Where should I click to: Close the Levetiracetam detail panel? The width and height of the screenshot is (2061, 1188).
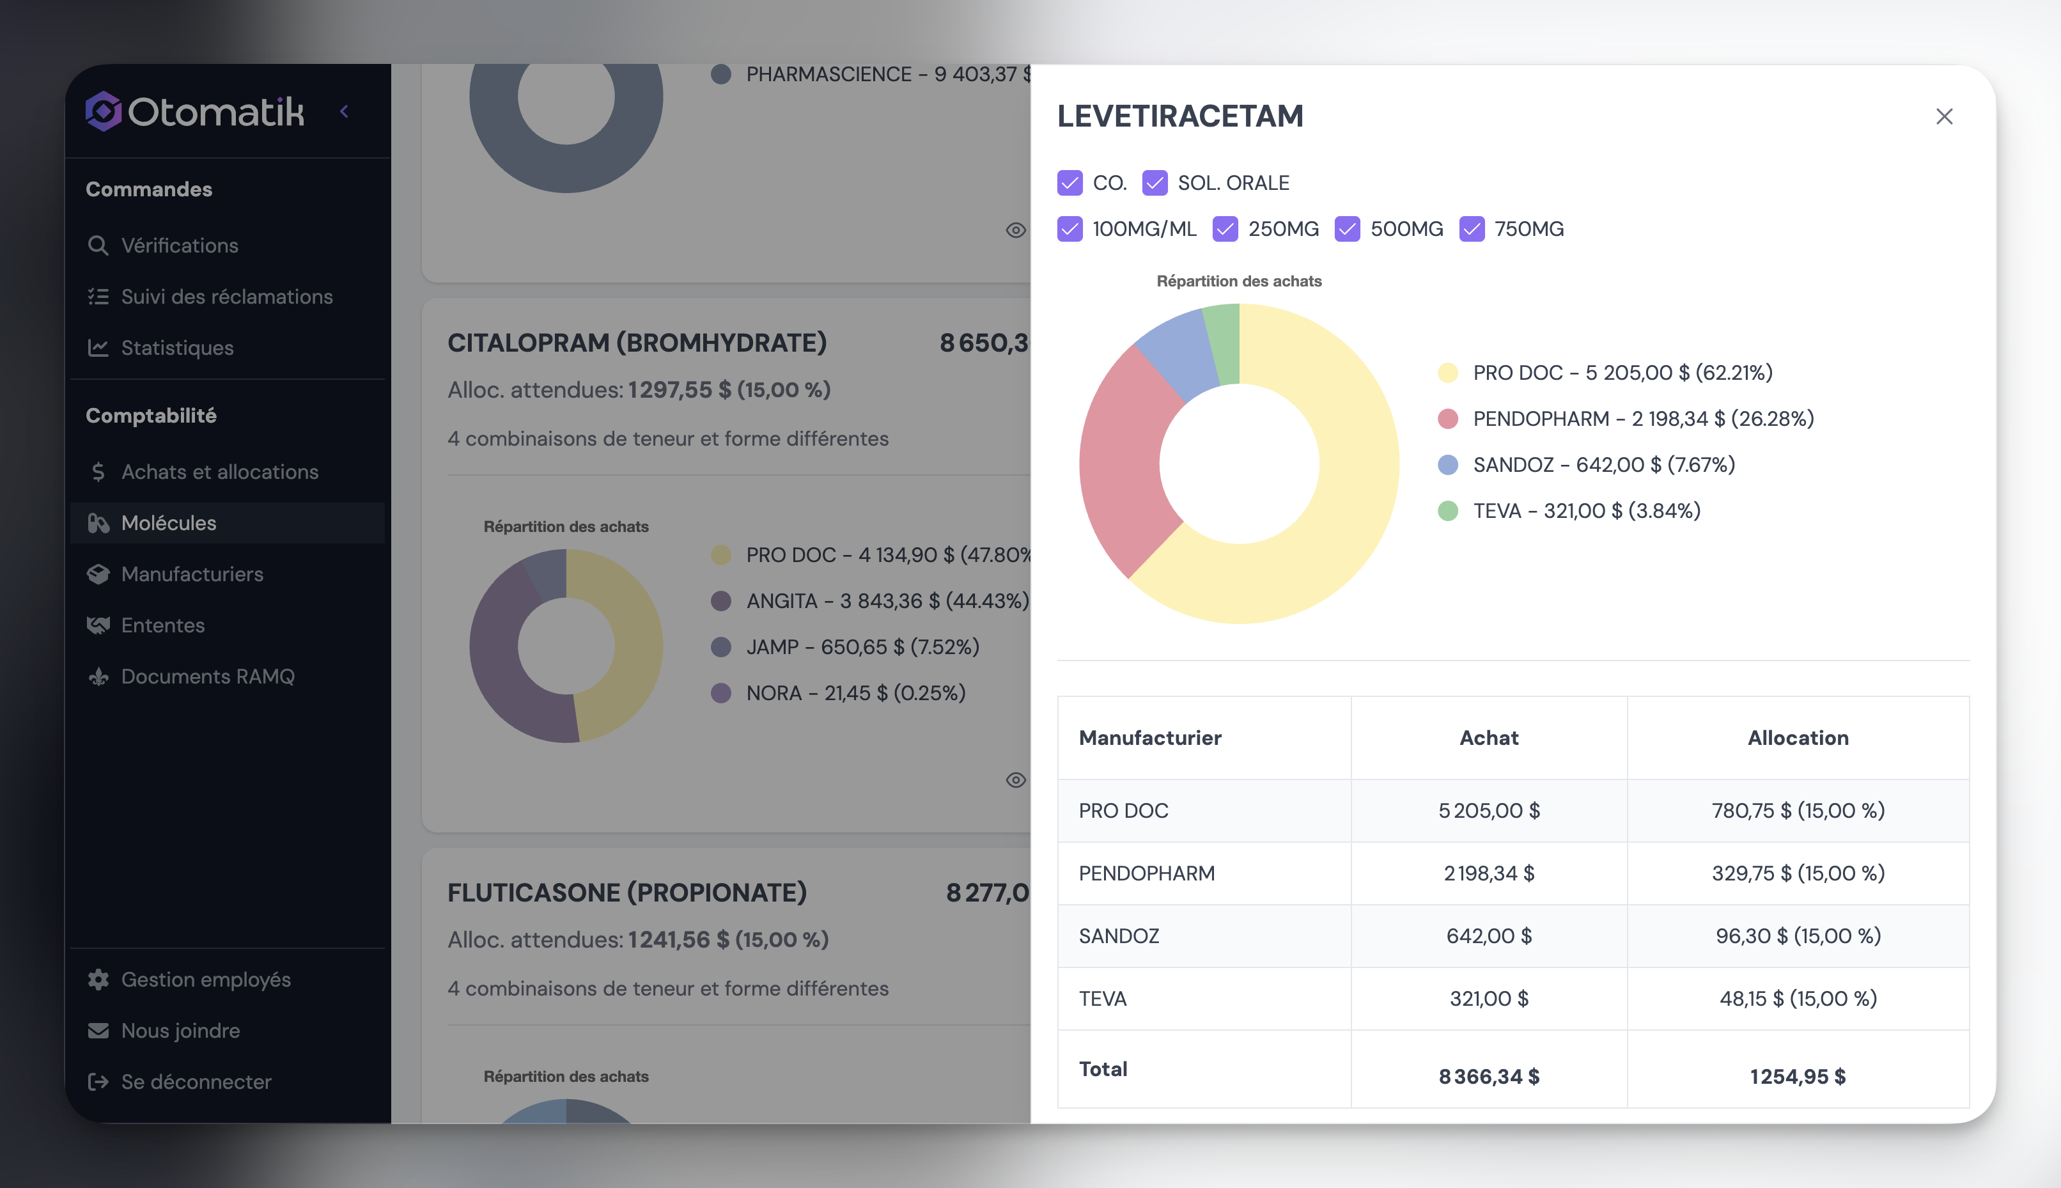tap(1943, 116)
